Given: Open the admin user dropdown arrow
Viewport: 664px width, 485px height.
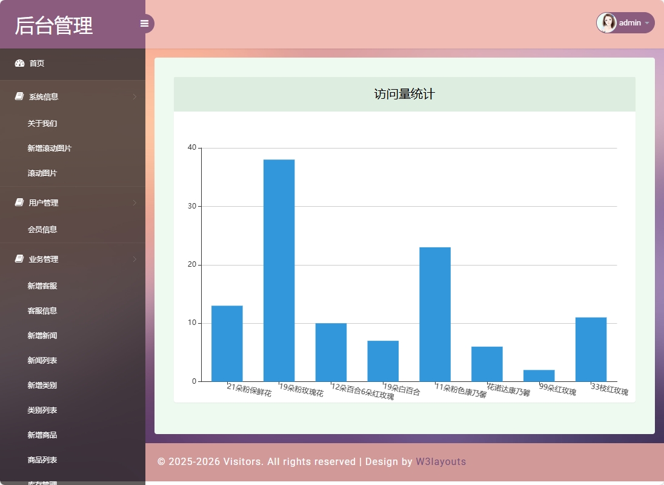Looking at the screenshot, I should (647, 23).
